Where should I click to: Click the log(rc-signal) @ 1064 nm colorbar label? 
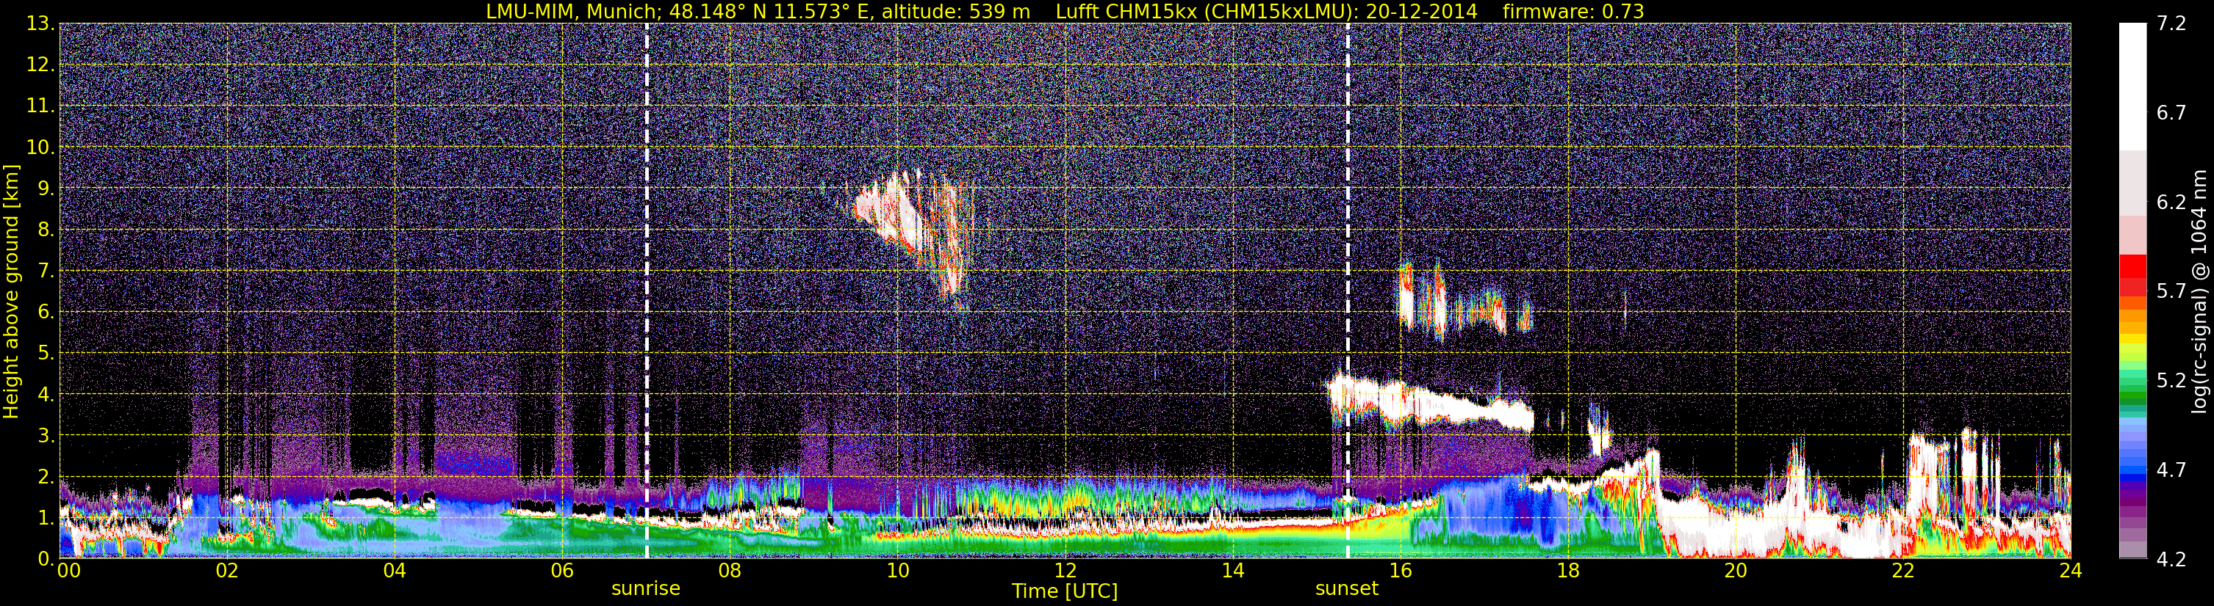tap(2199, 292)
